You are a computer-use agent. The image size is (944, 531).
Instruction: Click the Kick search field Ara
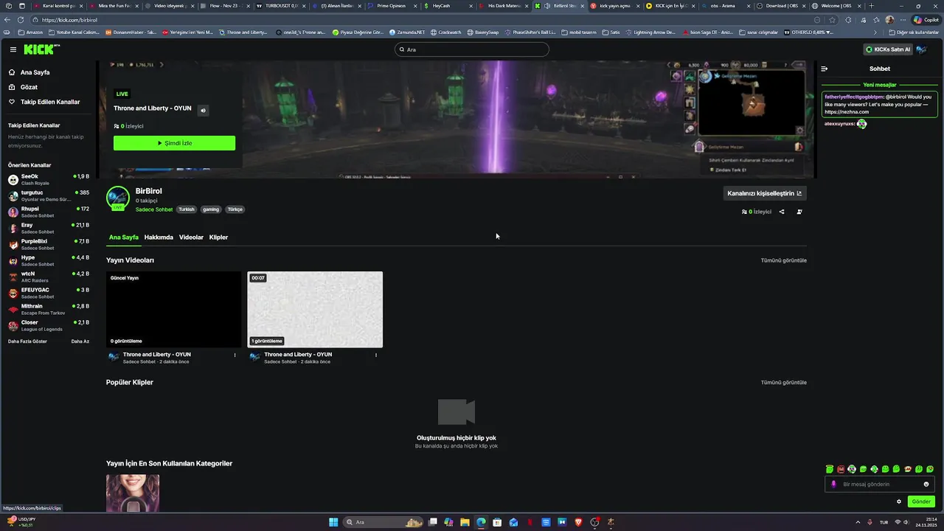click(472, 49)
